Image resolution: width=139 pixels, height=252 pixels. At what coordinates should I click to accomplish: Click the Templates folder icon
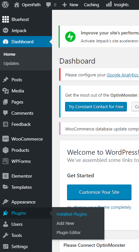pyautogui.click(x=6, y=187)
